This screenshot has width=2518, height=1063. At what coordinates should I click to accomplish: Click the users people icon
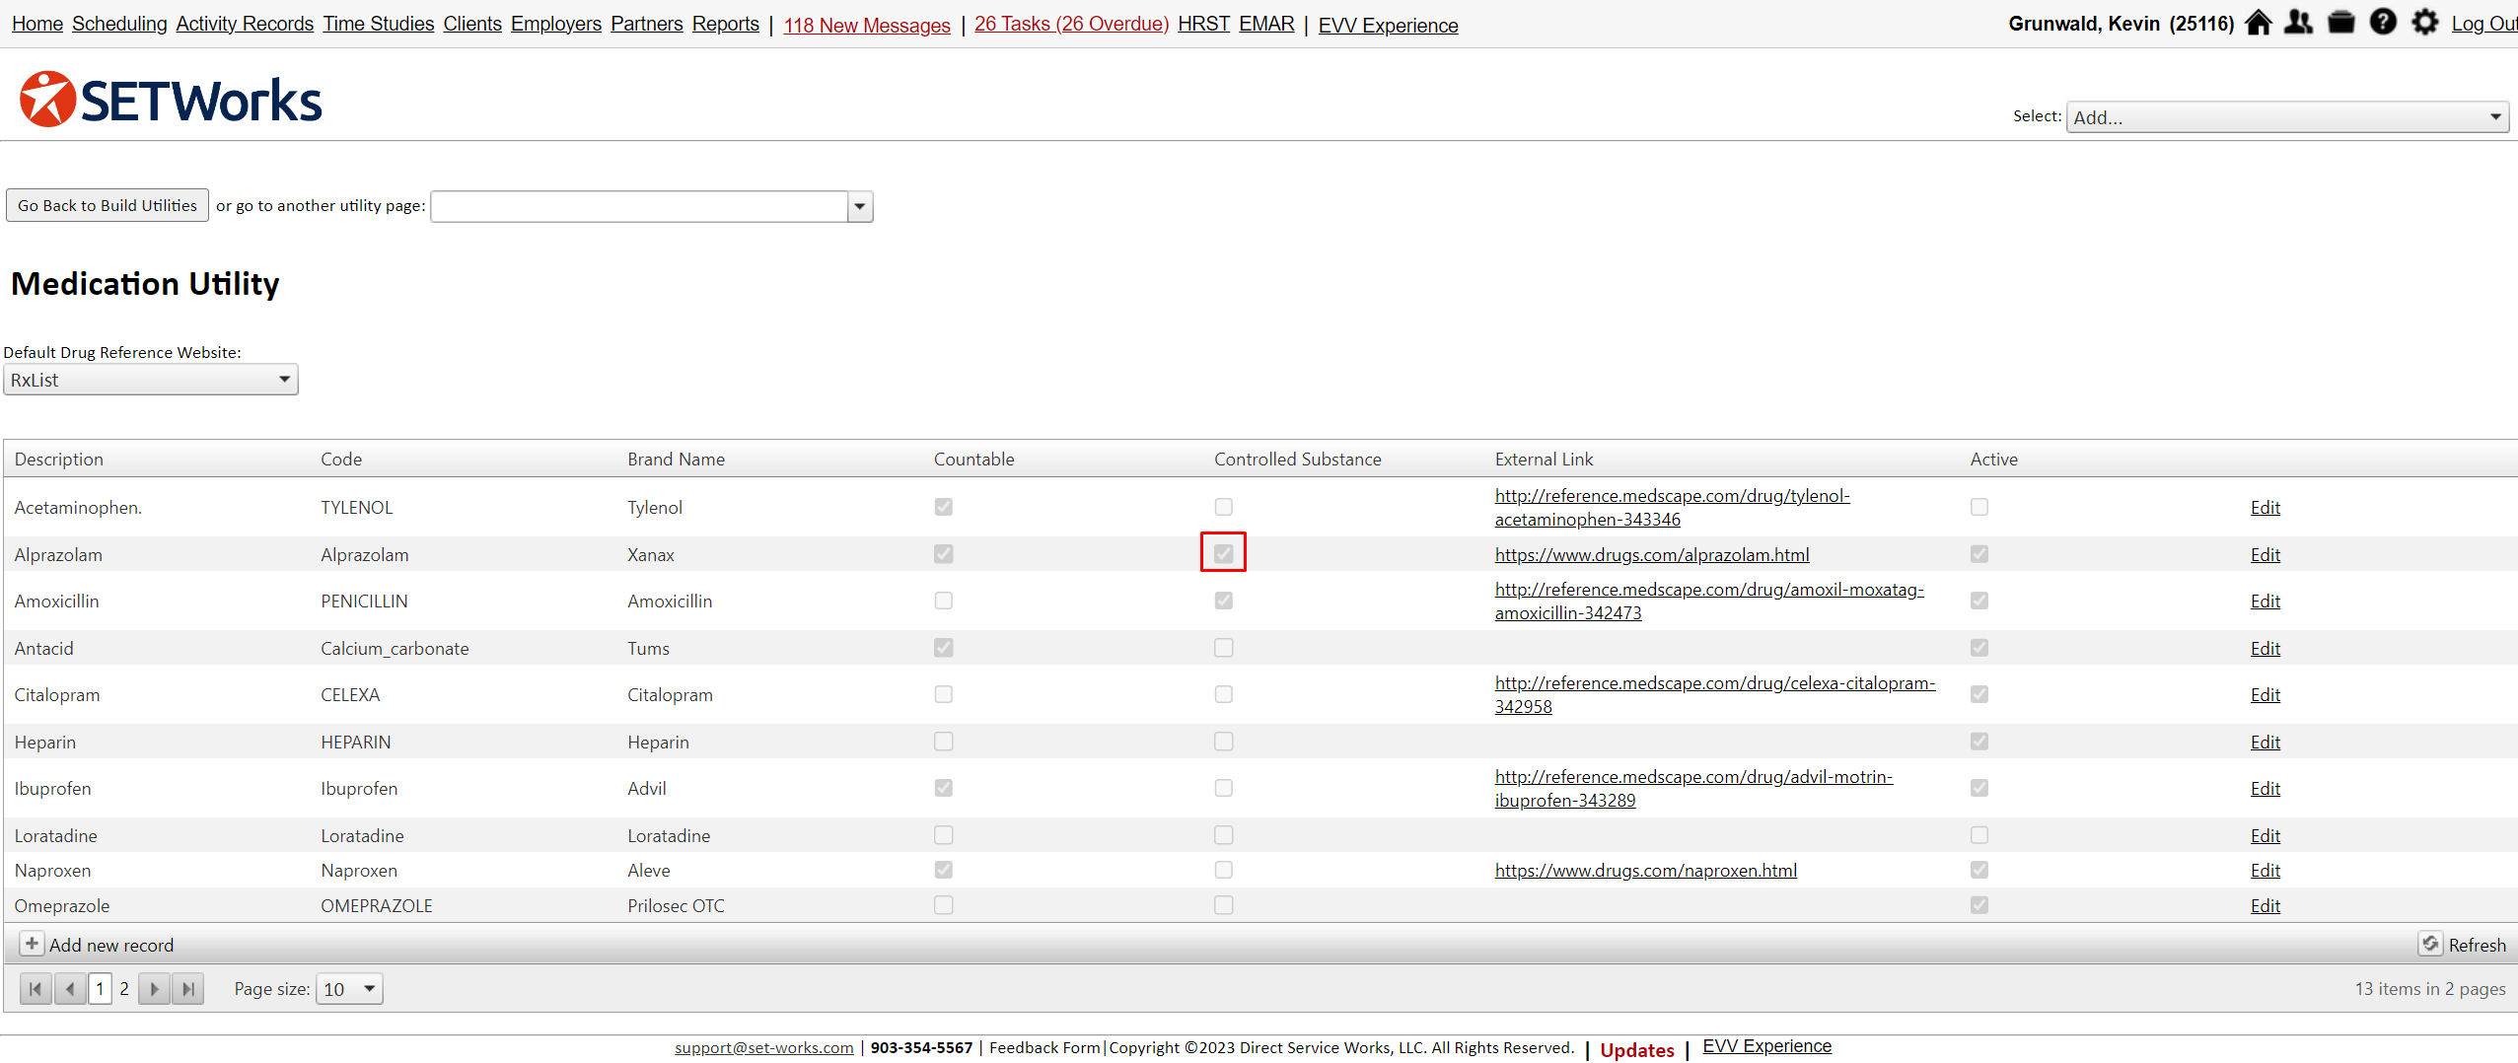coord(2299,22)
